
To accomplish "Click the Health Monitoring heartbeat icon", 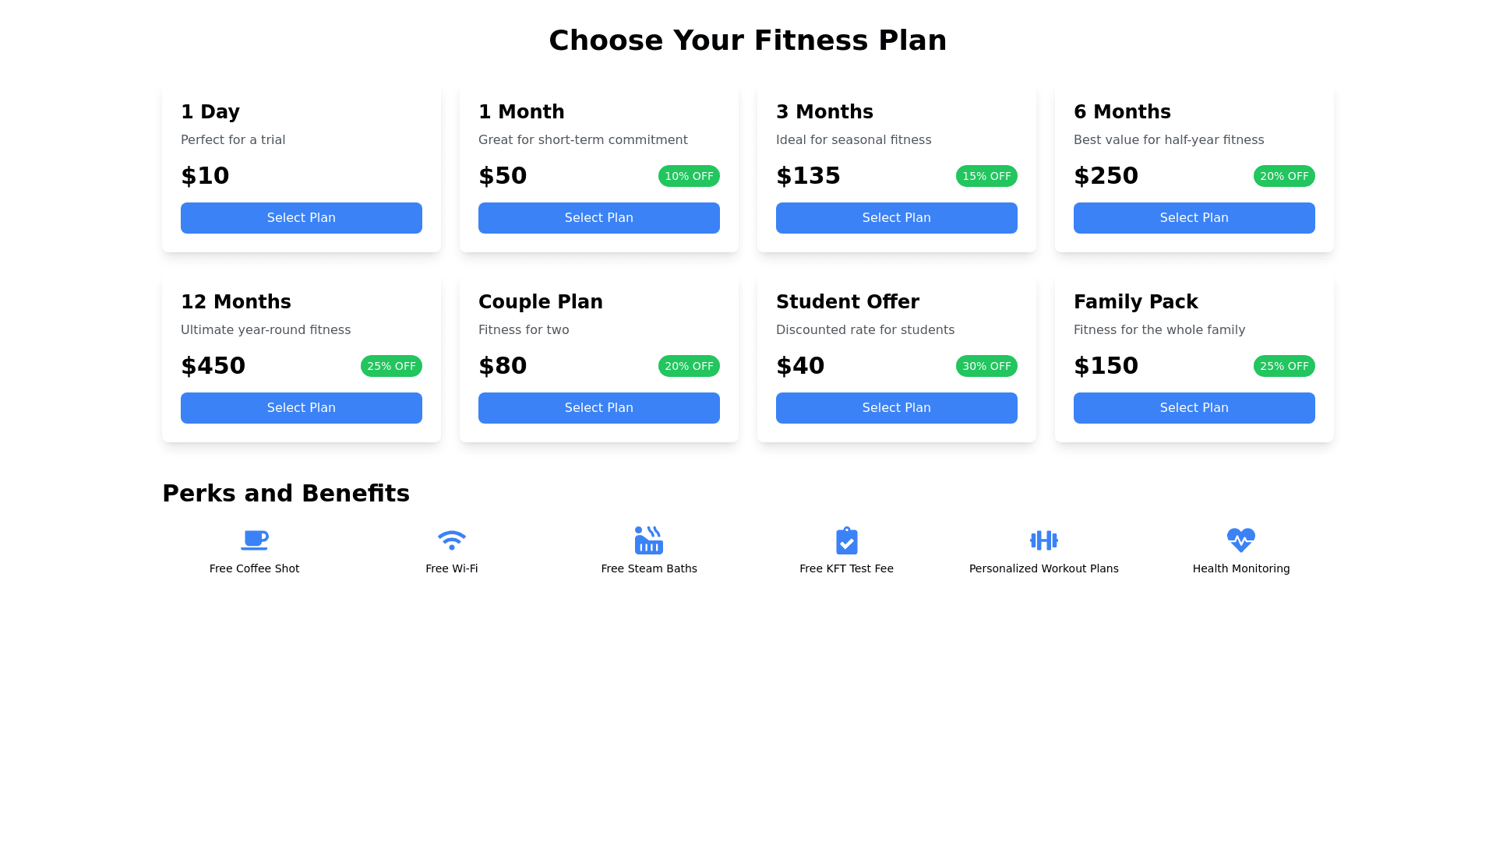I will (1241, 540).
